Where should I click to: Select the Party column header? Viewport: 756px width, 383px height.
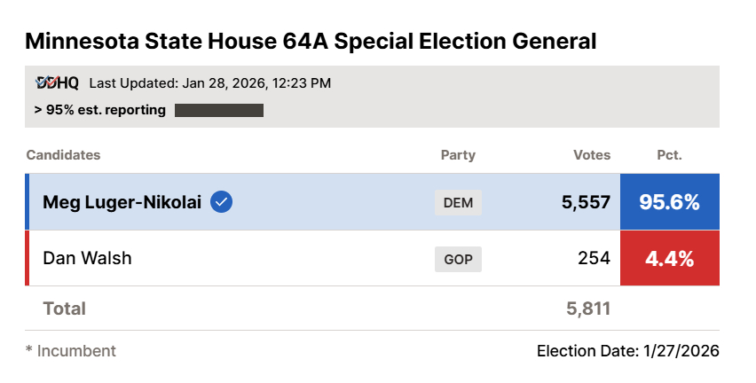point(458,155)
